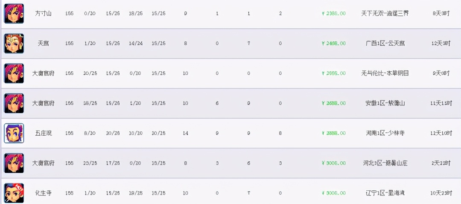
Task: Select the 河北1区 server name
Action: [x=385, y=163]
